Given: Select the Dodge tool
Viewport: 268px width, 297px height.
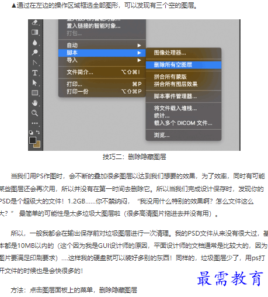Looking at the screenshot, I should pyautogui.click(x=35, y=53).
